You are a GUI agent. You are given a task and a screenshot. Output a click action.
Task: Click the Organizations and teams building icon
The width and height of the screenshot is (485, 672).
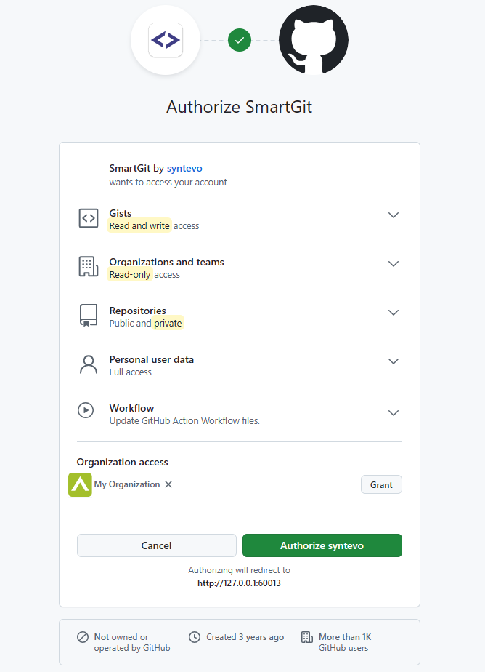88,266
